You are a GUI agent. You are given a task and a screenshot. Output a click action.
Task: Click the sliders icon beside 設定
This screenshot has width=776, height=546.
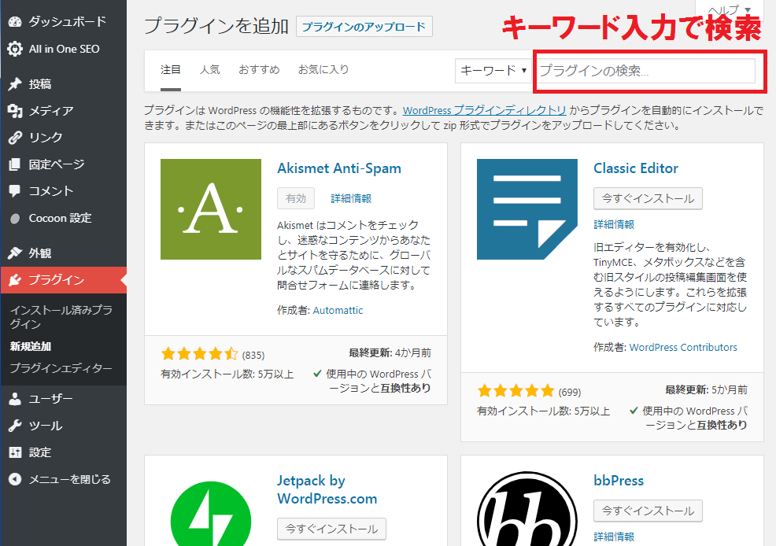tap(15, 452)
